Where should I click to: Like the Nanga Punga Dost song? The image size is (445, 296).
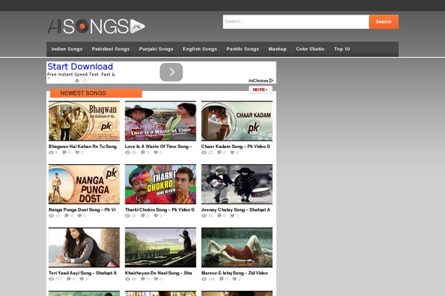79,216
